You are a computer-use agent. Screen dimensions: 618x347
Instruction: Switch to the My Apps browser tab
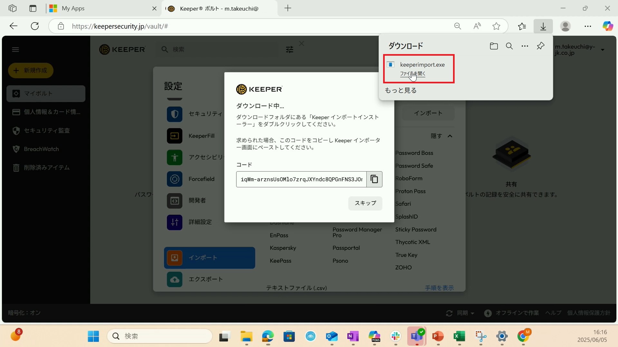click(73, 8)
